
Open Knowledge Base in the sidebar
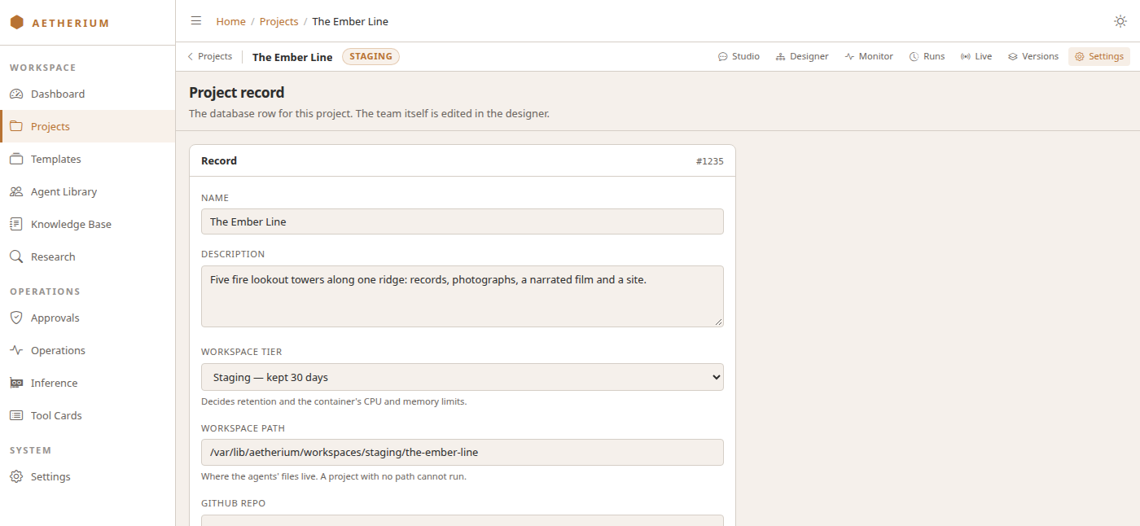pos(87,224)
